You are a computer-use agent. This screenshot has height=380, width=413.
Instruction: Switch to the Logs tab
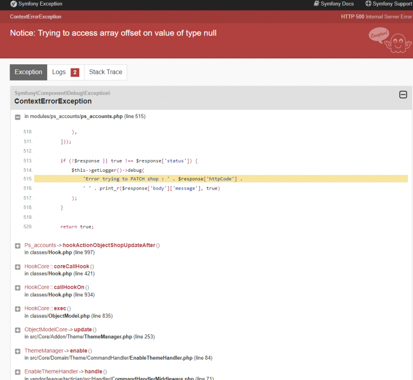point(59,72)
